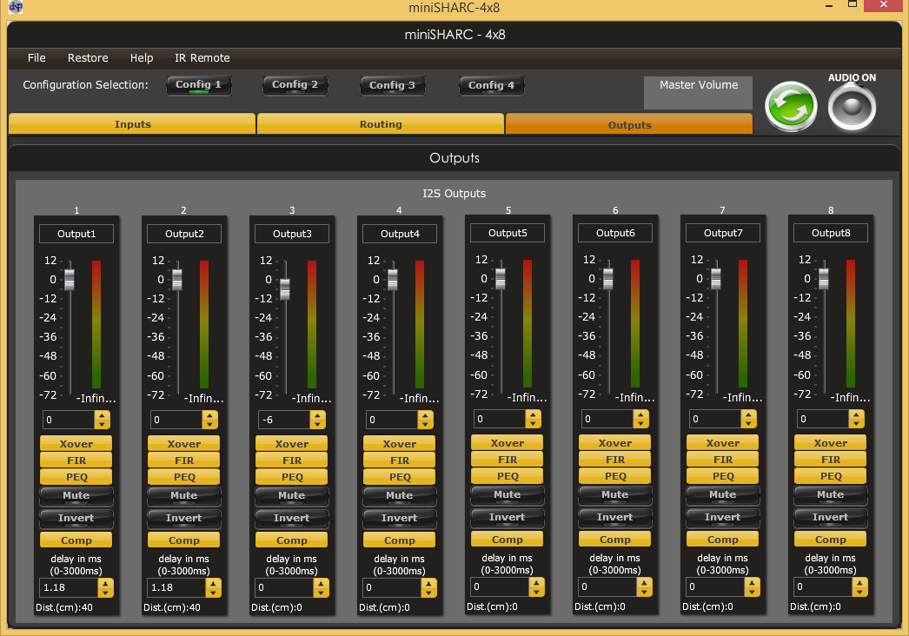Toggle the AUDIO ON speaker icon
This screenshot has height=636, width=909.
[852, 107]
